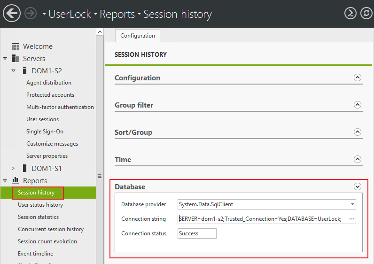The image size is (374, 264).
Task: Select the Reports node
Action: pyautogui.click(x=35, y=180)
